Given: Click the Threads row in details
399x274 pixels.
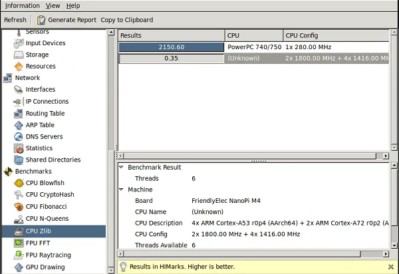Looking at the screenshot, I should [x=254, y=178].
